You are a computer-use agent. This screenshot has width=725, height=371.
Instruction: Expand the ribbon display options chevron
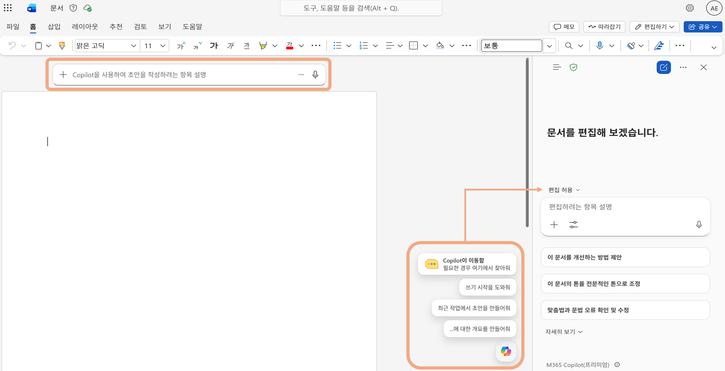tap(714, 47)
